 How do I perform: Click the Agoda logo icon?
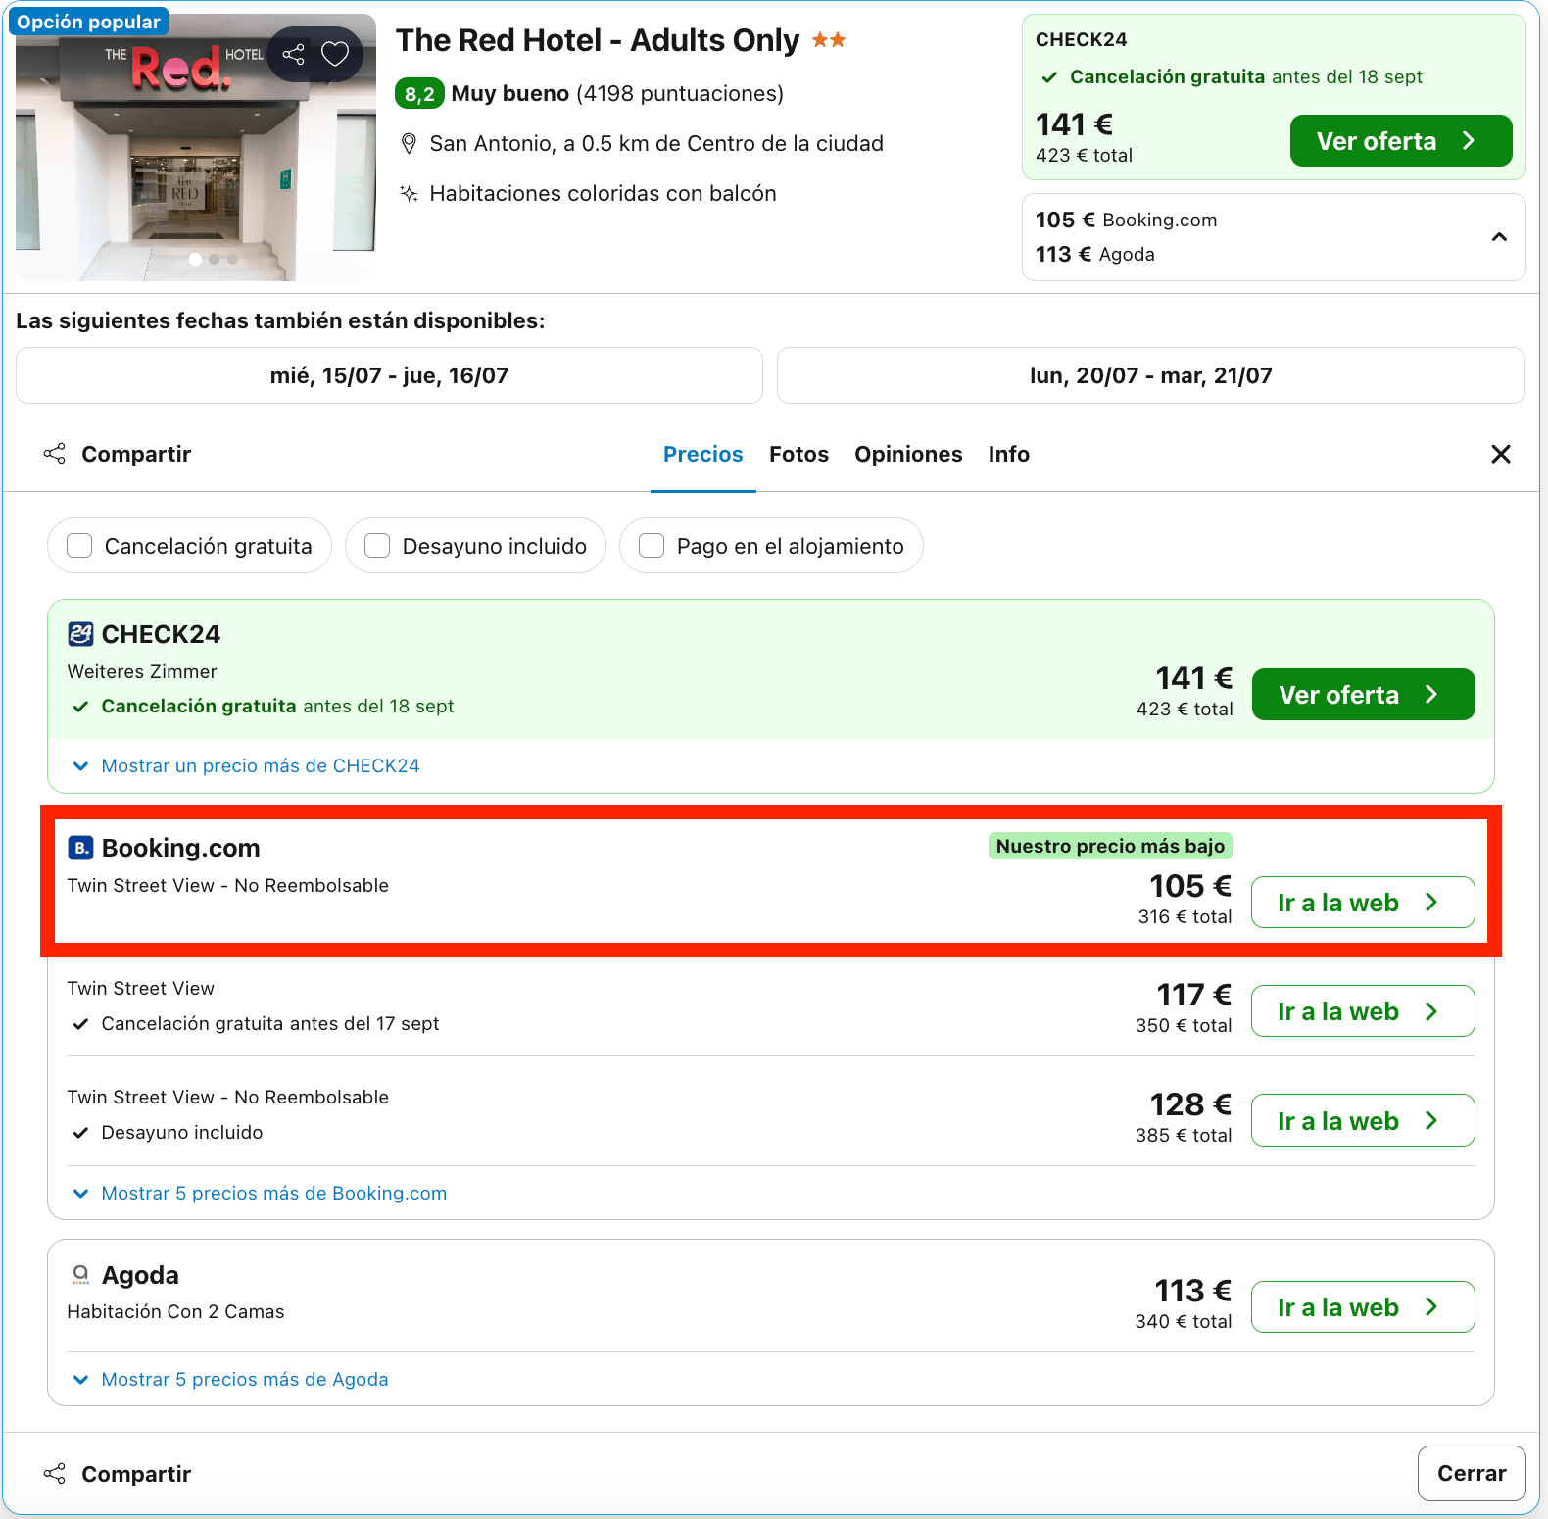[x=80, y=1274]
